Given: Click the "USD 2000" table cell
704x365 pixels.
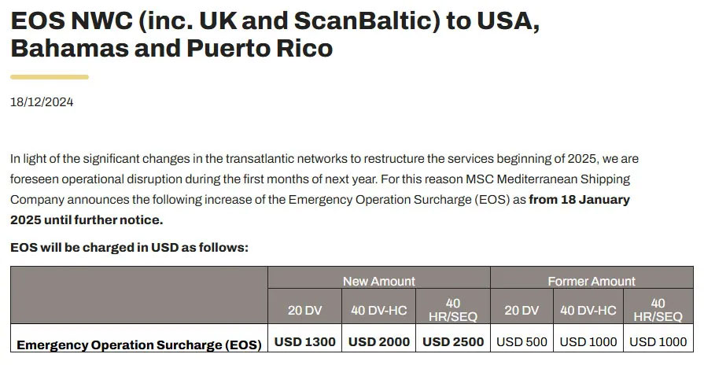Looking at the screenshot, I should click(379, 342).
